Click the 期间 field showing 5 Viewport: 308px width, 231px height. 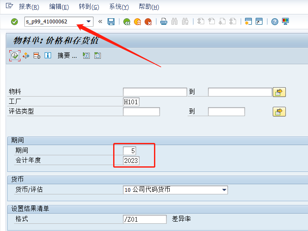point(129,151)
